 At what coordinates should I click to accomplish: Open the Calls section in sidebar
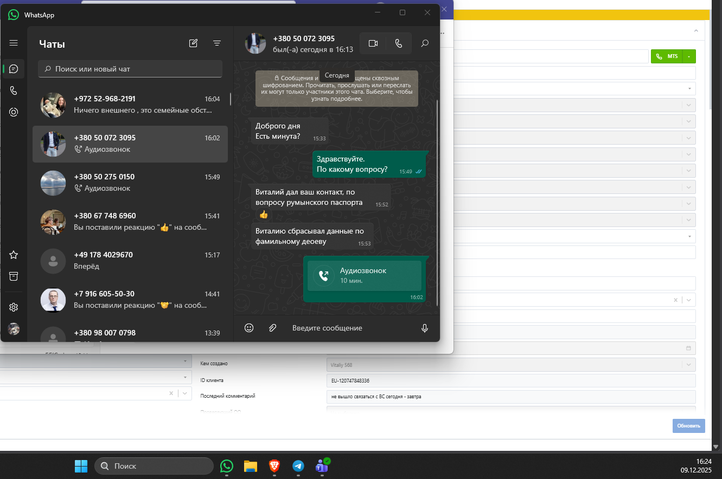click(x=14, y=90)
